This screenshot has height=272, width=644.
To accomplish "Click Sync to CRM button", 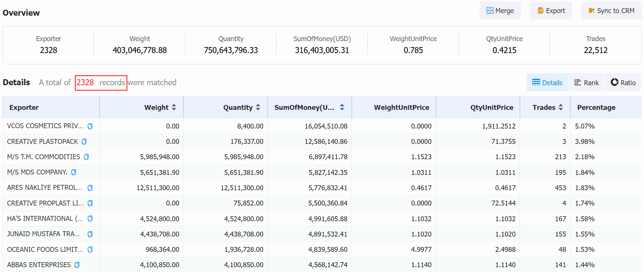I will tap(611, 11).
